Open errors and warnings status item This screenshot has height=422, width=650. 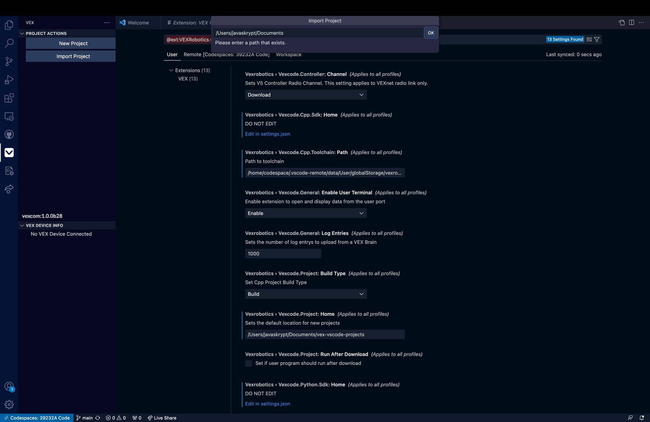coord(116,418)
